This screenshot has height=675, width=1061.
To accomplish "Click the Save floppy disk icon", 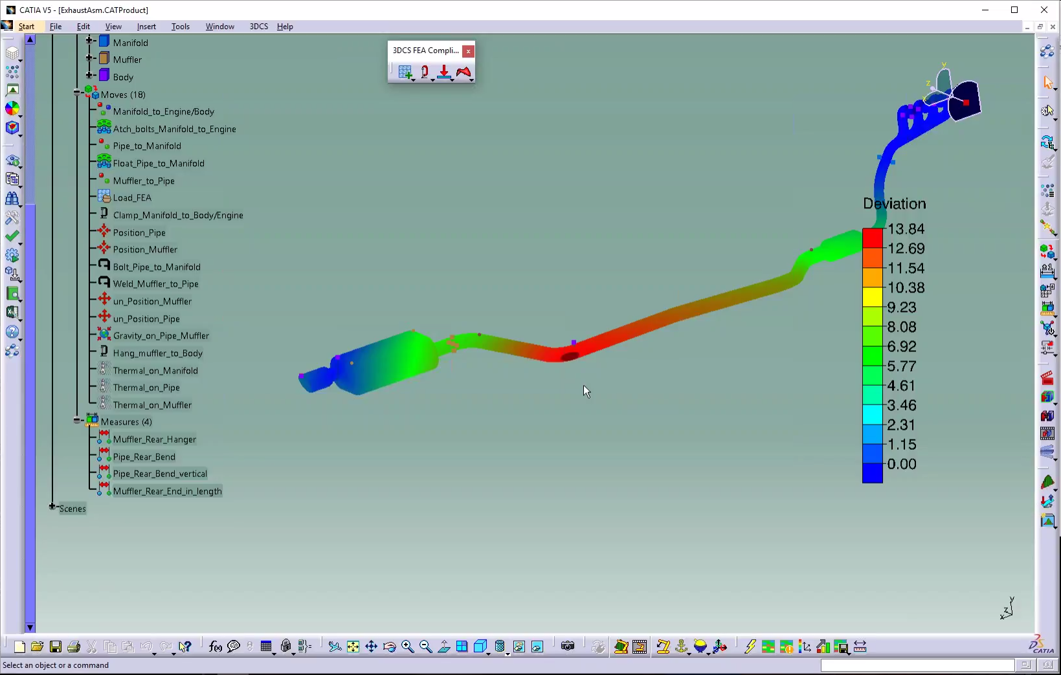I will pyautogui.click(x=56, y=647).
